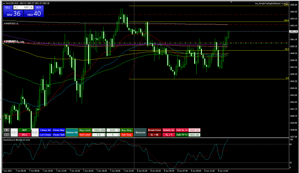Screen dimensions: 299x173
Task: Click the Lot Close button
Action: [45, 135]
